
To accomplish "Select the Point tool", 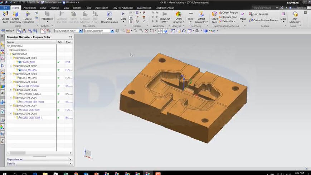I will point(191,17).
